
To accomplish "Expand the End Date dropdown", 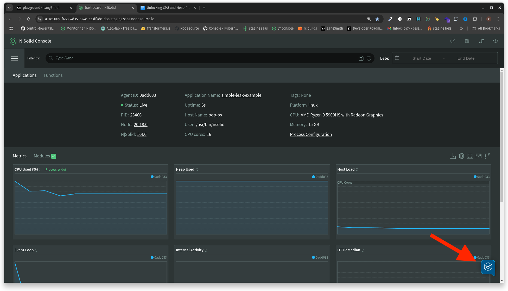I will point(465,58).
